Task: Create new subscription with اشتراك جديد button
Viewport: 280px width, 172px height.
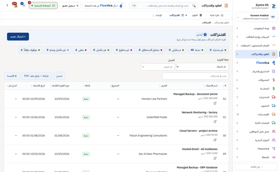Action: [x=18, y=37]
